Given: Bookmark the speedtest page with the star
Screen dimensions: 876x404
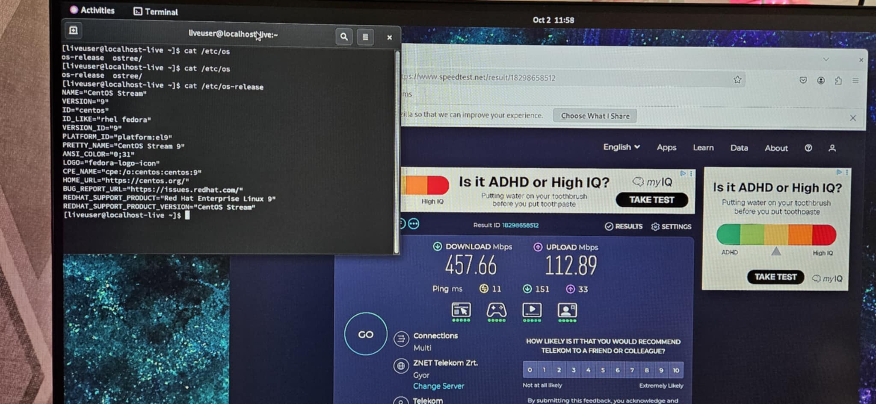Looking at the screenshot, I should pyautogui.click(x=737, y=79).
